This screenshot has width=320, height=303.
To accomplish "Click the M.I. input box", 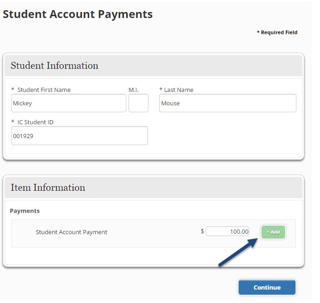I will click(138, 103).
